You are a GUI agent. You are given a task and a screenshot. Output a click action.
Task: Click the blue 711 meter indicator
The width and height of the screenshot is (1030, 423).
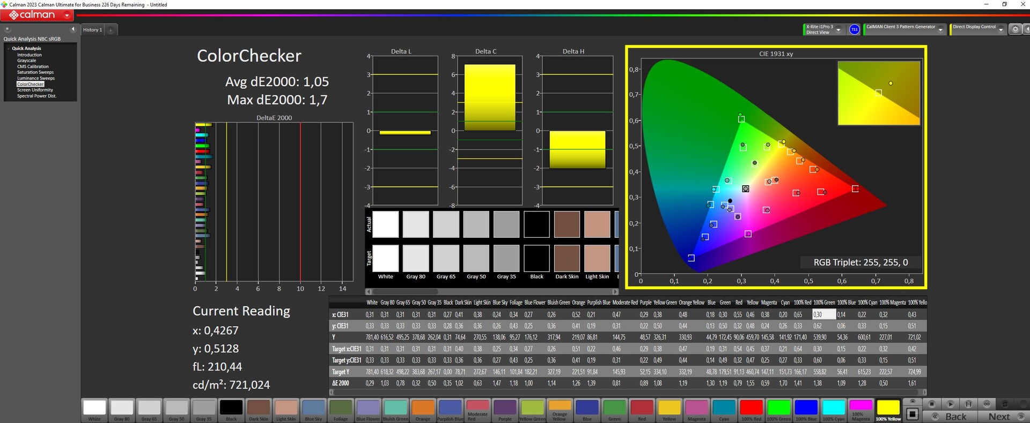pos(855,29)
